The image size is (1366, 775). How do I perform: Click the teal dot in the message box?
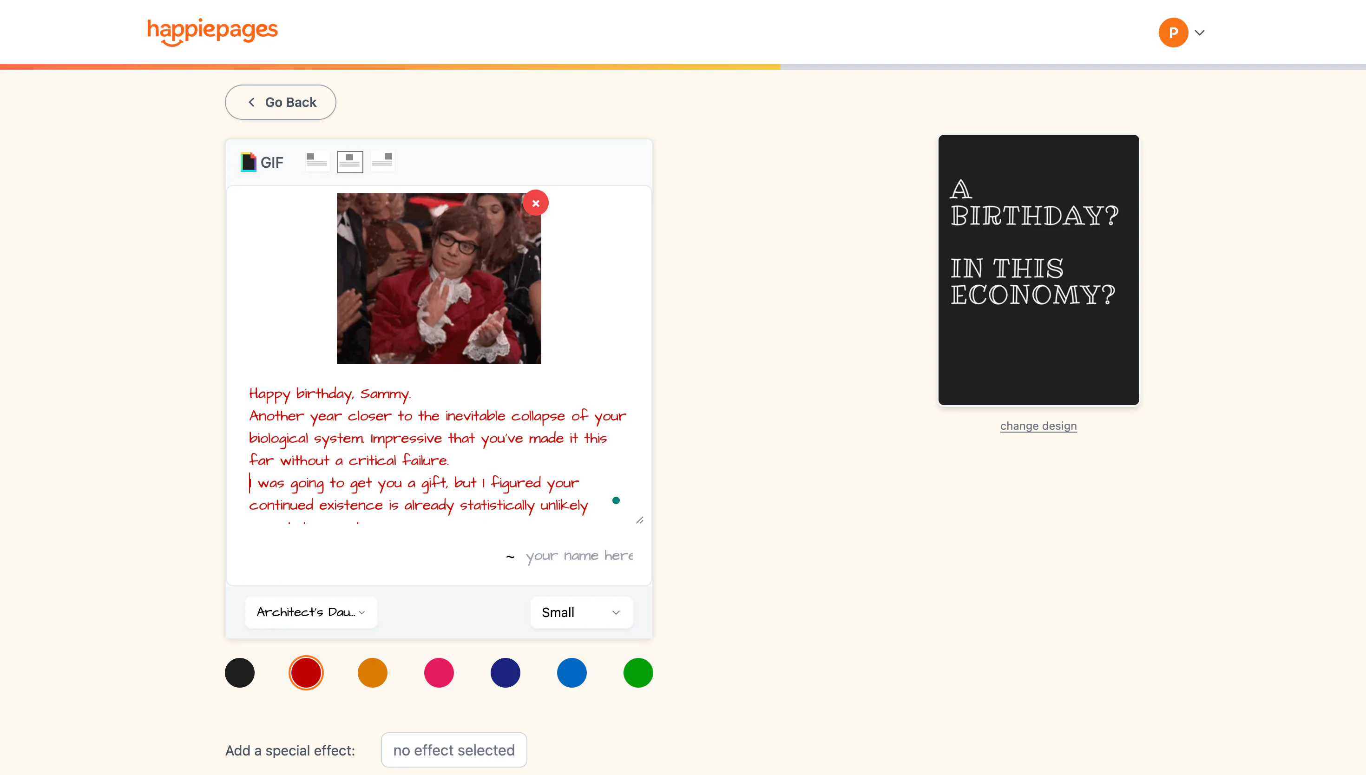616,500
